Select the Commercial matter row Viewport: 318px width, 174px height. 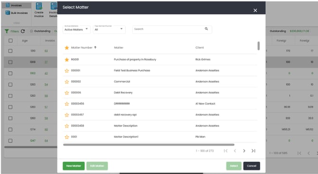coord(160,82)
